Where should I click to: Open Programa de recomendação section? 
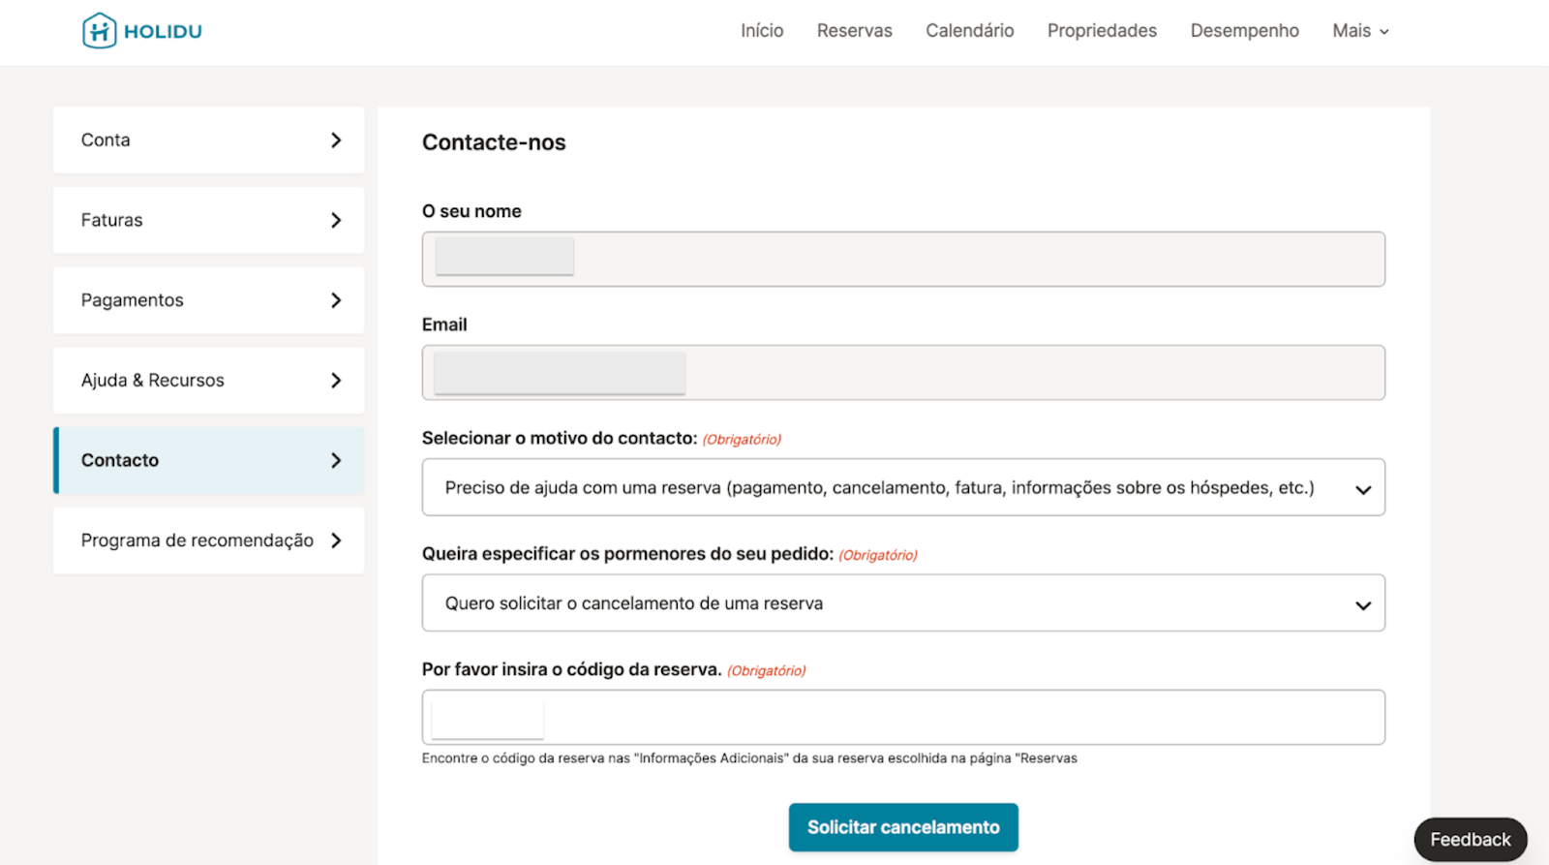tap(209, 541)
